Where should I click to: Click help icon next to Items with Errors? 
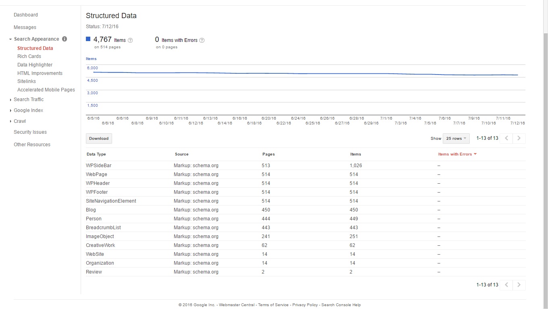(202, 40)
